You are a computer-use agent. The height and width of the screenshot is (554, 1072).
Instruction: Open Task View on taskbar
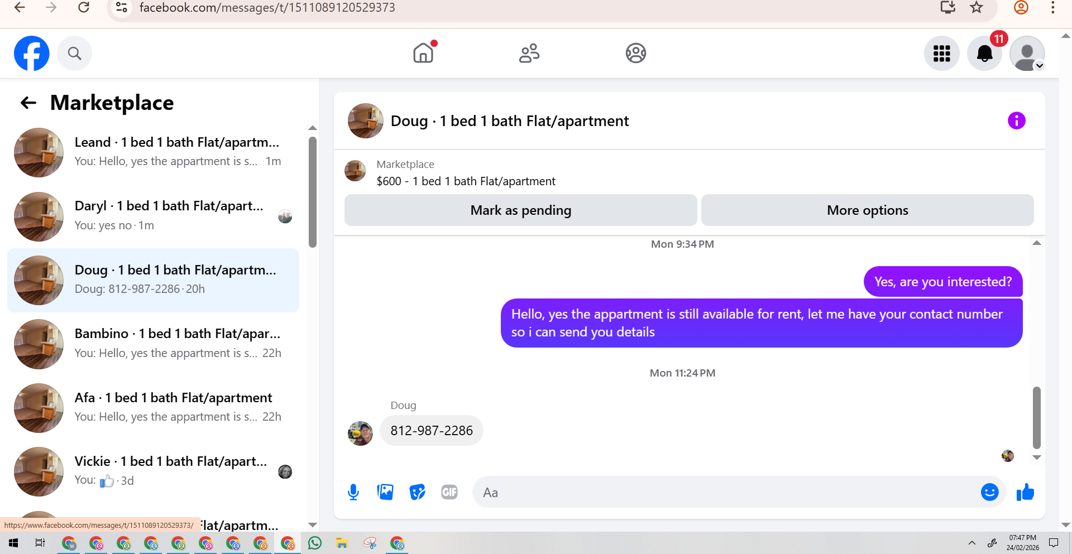40,543
